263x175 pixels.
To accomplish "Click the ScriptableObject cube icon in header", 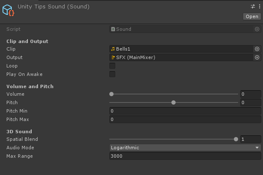I will [x=8, y=11].
